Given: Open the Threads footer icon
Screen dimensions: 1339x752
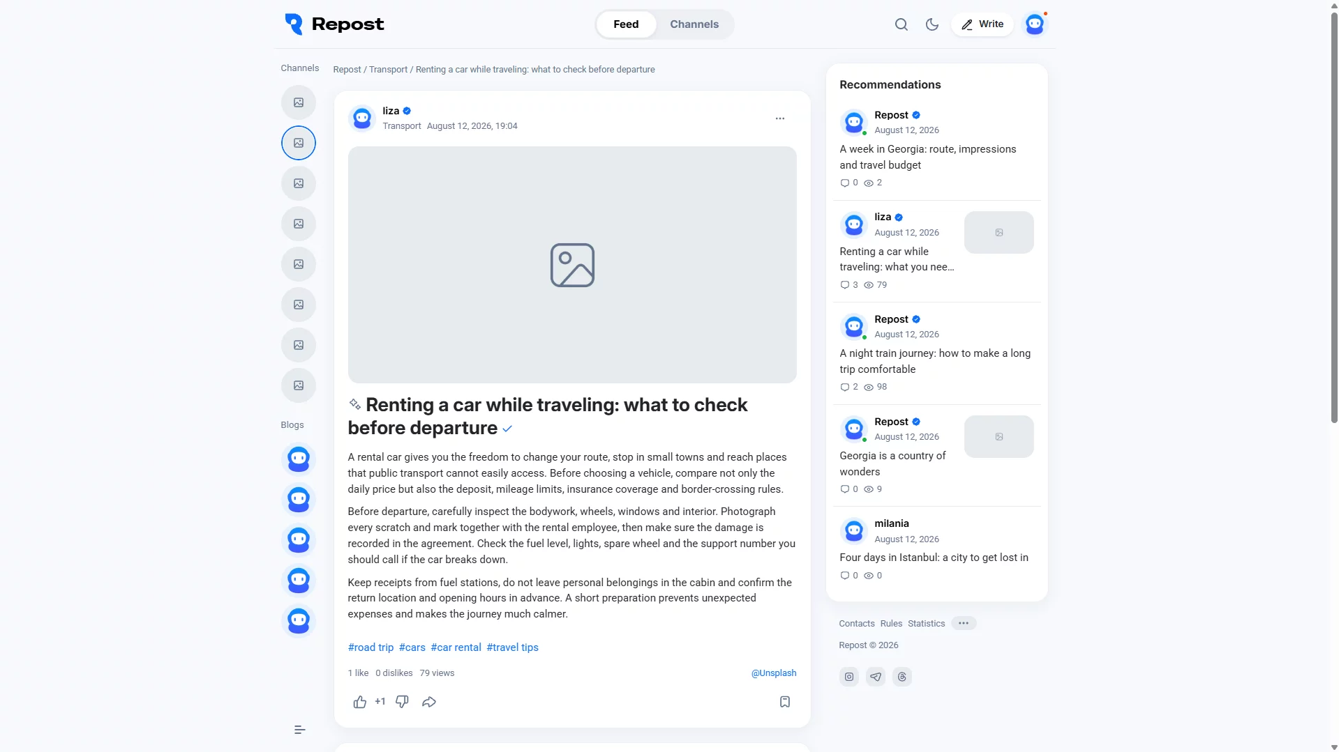Looking at the screenshot, I should click(902, 677).
